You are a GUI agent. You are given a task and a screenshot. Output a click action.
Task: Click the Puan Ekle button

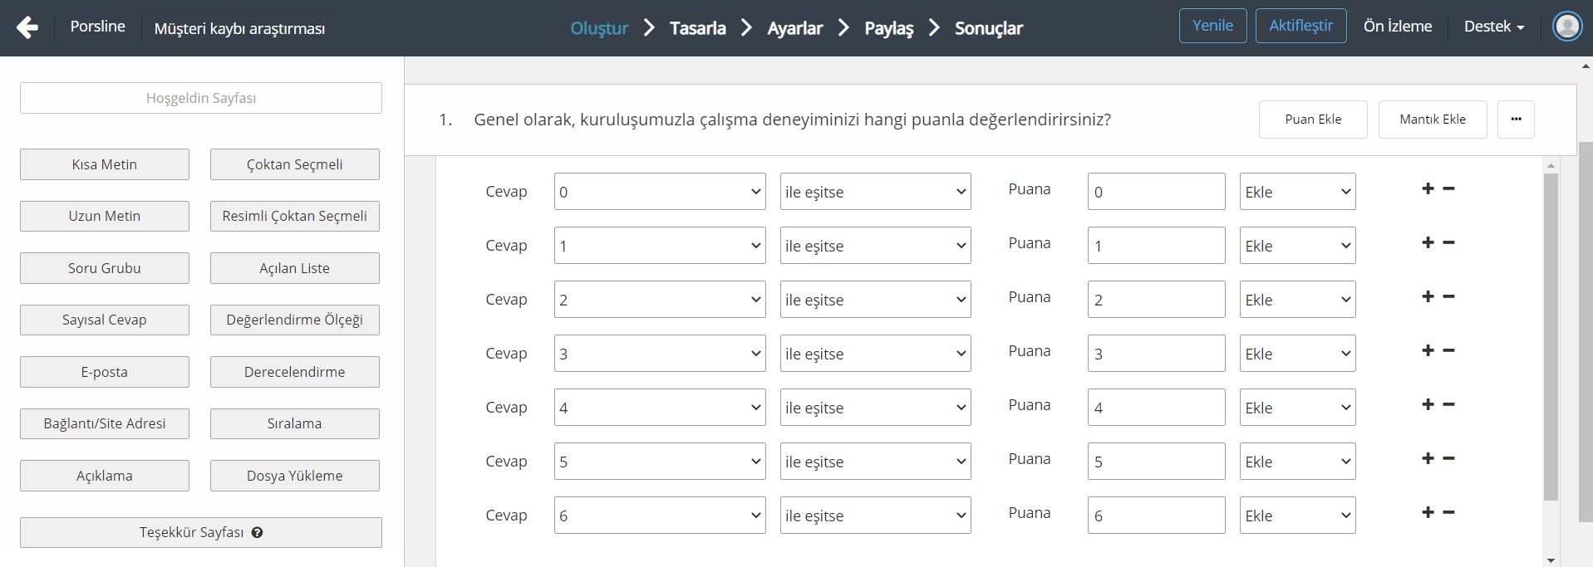click(x=1313, y=120)
